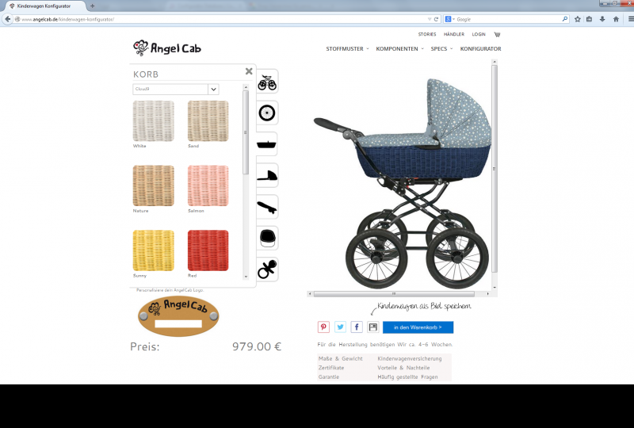Click the 'in den Warenkorb' button
Viewport: 634px width, 428px height.
coord(418,327)
